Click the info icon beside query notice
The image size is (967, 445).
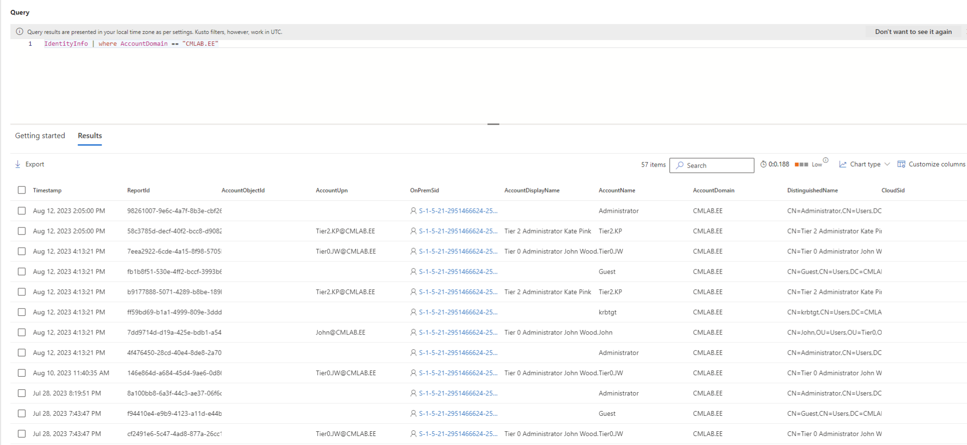point(19,32)
